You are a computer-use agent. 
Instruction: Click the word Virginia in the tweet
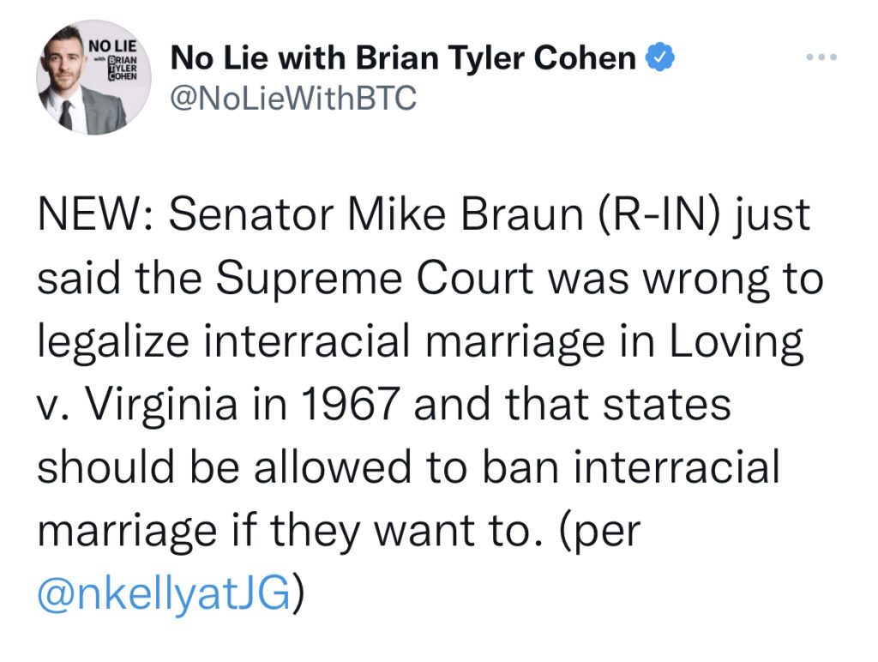[x=162, y=406]
